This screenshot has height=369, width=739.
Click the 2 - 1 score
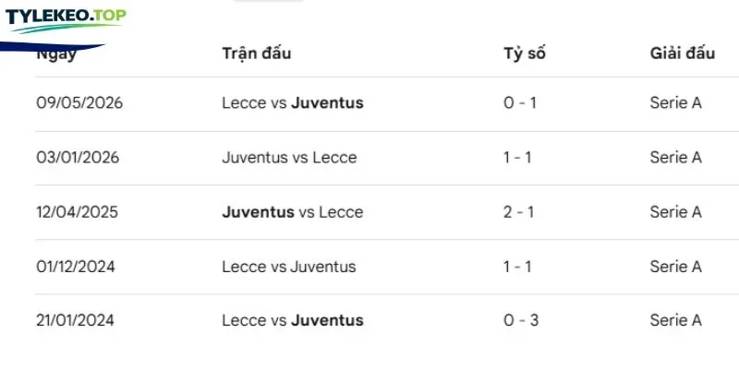tap(518, 212)
